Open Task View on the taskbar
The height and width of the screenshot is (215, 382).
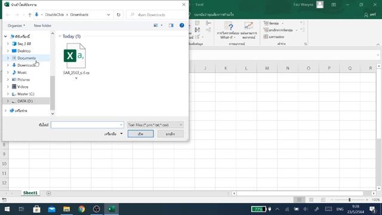[x=21, y=209]
